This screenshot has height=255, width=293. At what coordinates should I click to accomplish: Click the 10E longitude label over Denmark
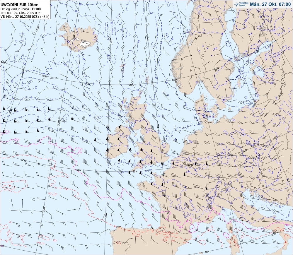click(x=207, y=116)
